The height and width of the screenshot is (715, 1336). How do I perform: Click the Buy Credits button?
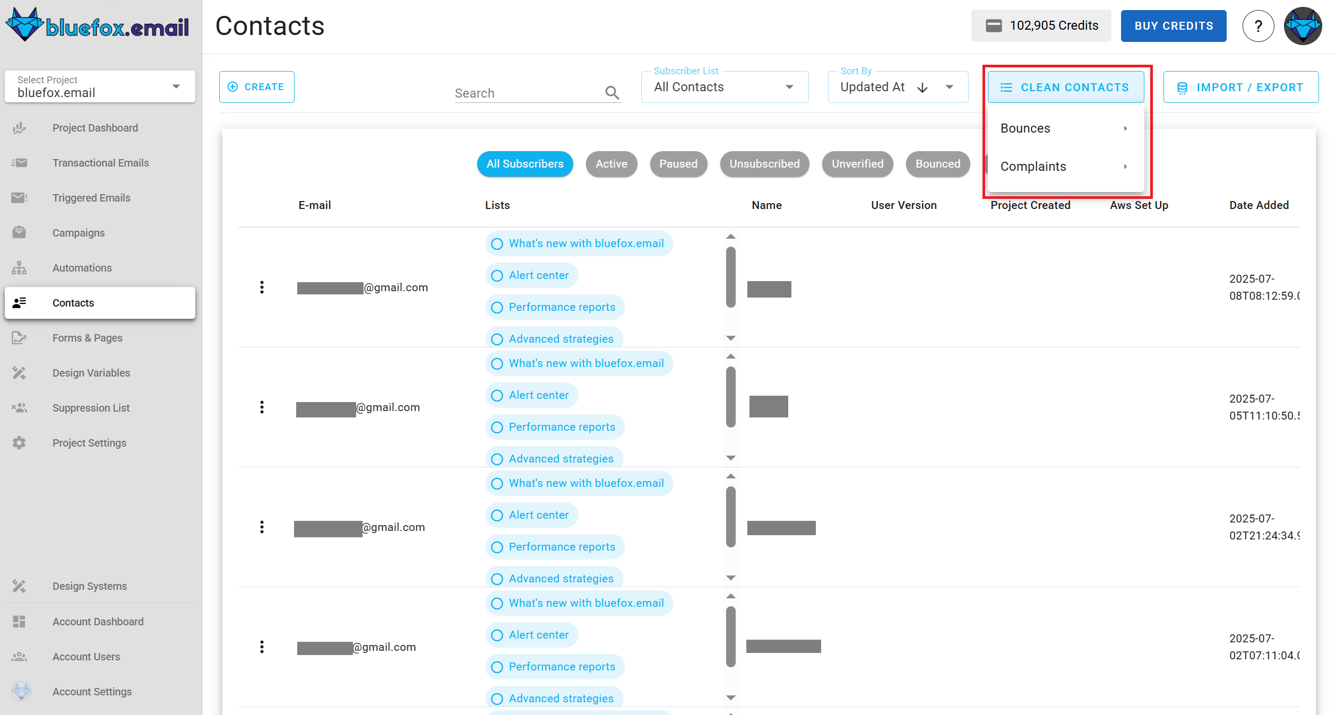click(x=1174, y=26)
